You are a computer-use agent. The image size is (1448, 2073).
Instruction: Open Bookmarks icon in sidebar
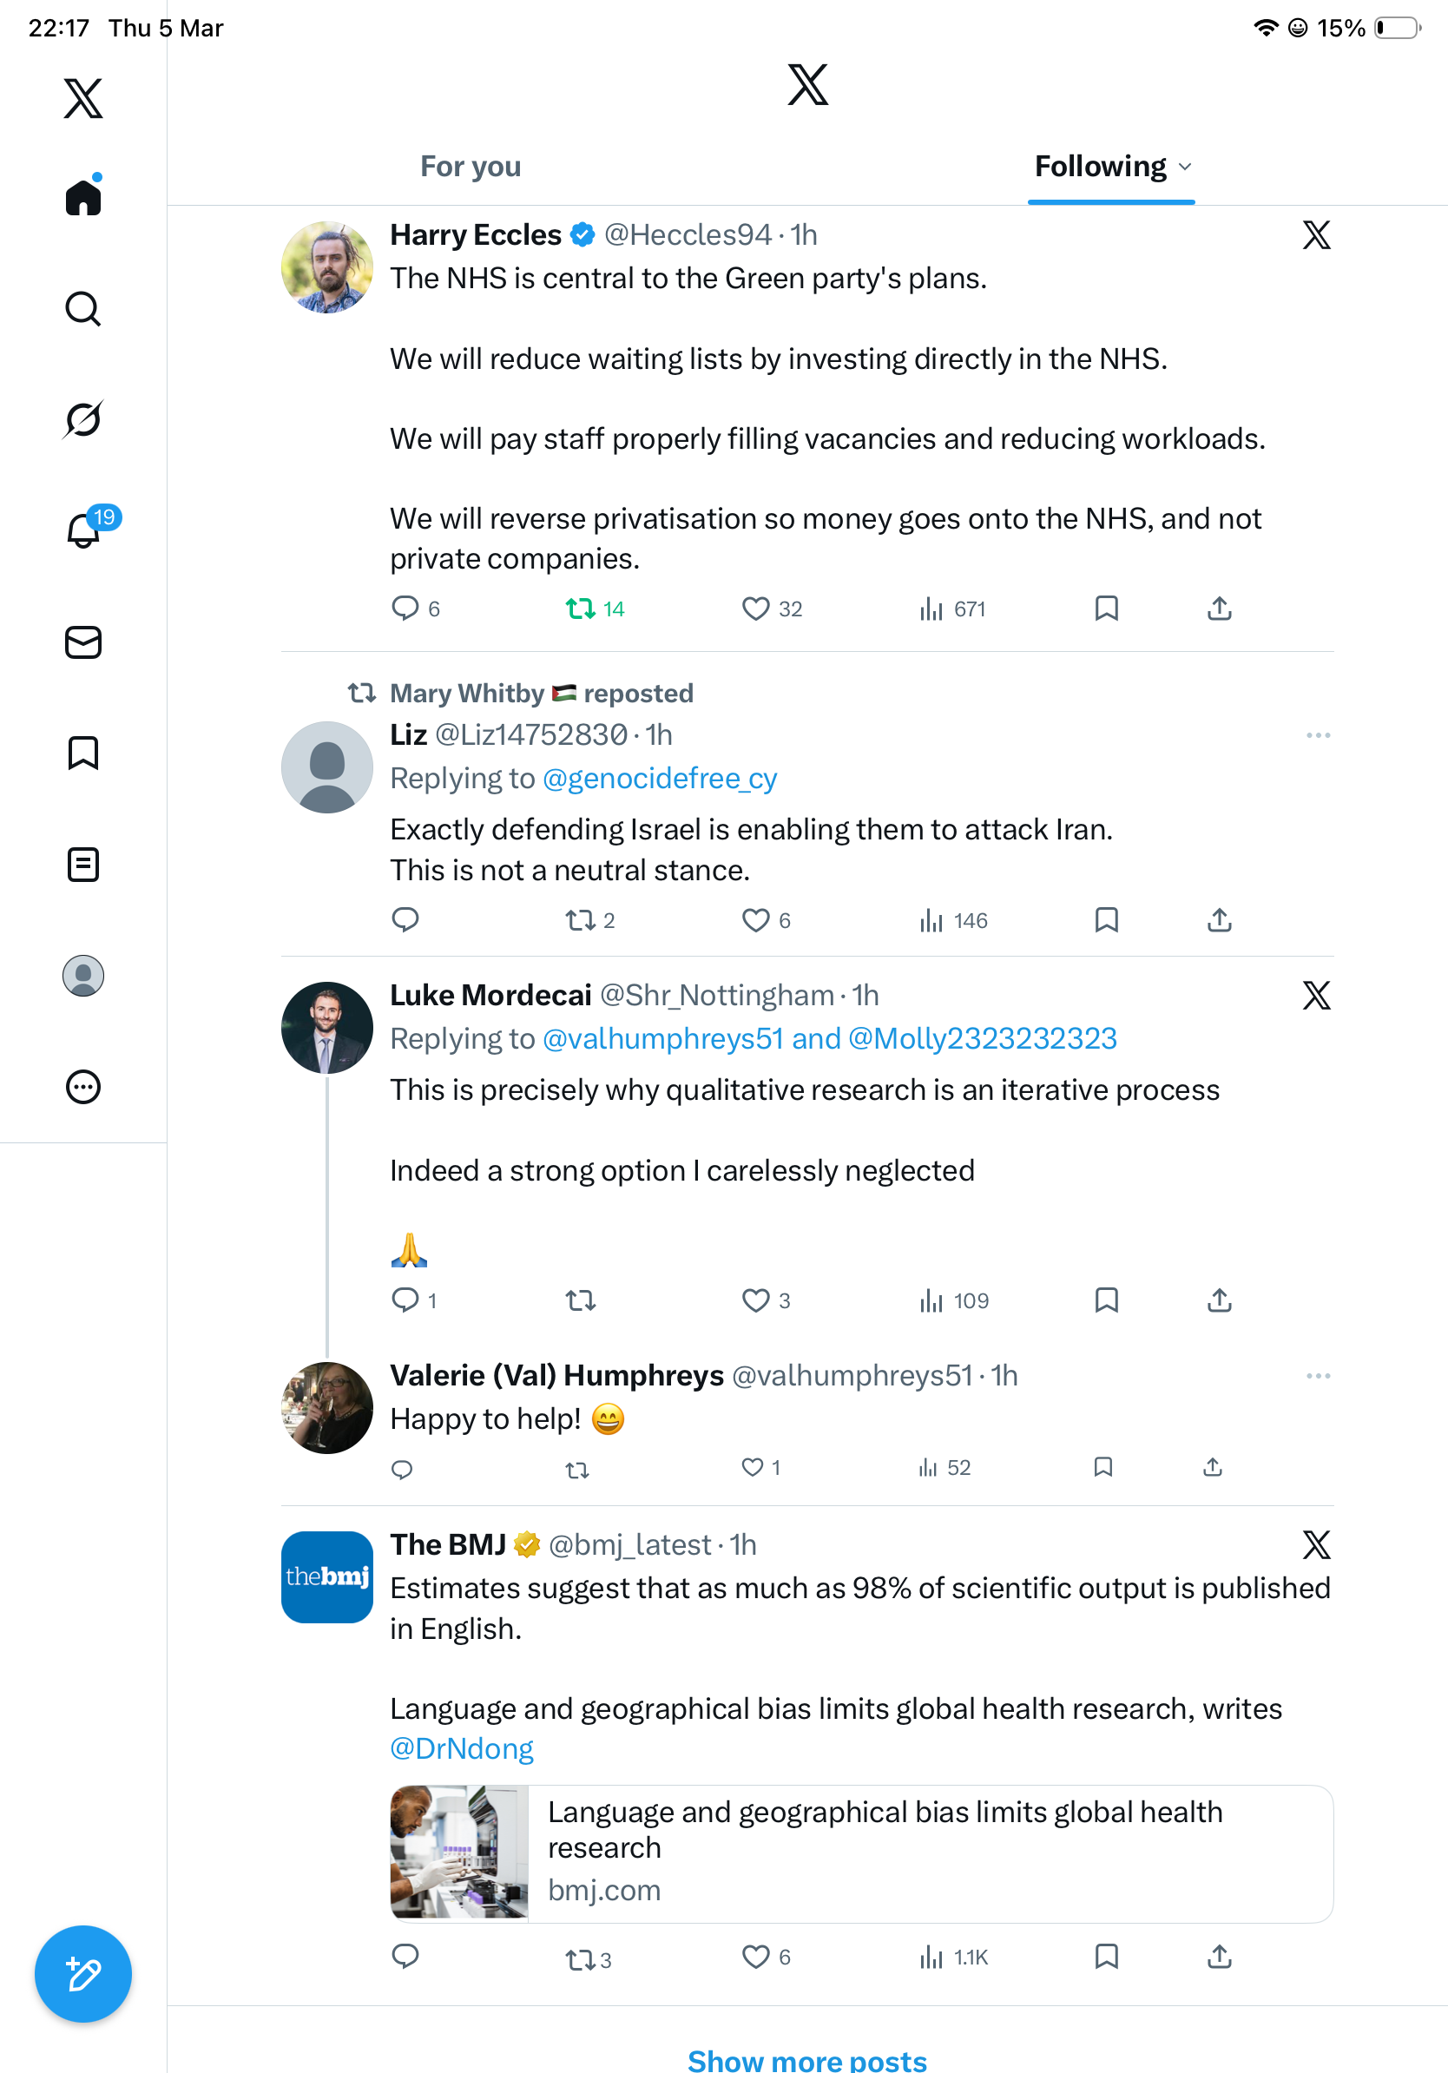[83, 753]
